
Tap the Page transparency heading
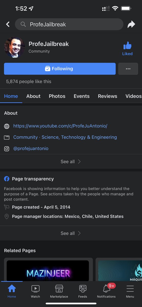coord(33,179)
